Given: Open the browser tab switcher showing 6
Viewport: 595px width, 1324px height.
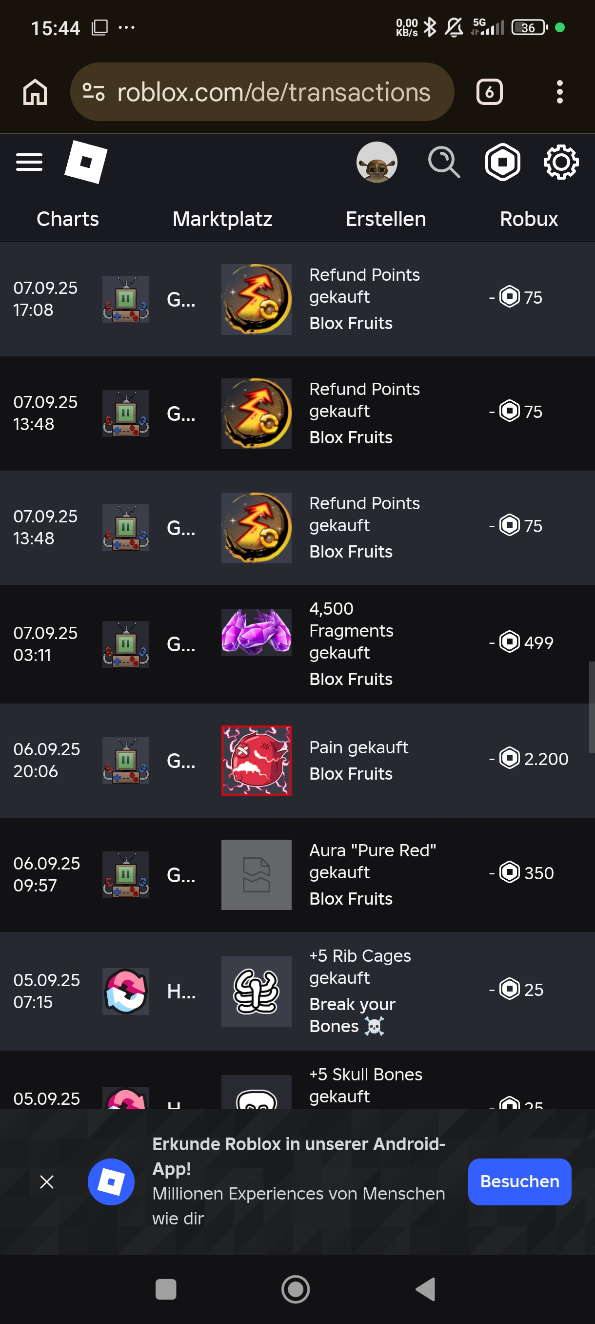Looking at the screenshot, I should coord(489,93).
